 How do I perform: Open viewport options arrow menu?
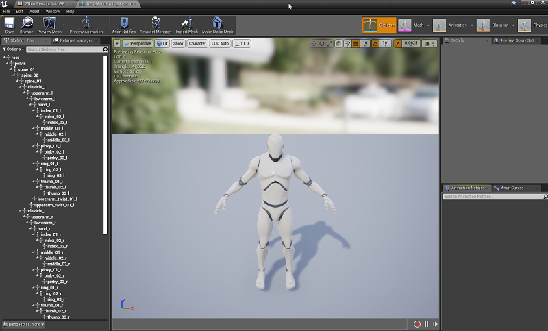click(x=116, y=44)
